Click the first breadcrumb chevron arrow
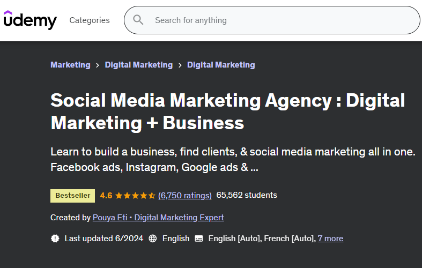This screenshot has height=268, width=422. [98, 65]
